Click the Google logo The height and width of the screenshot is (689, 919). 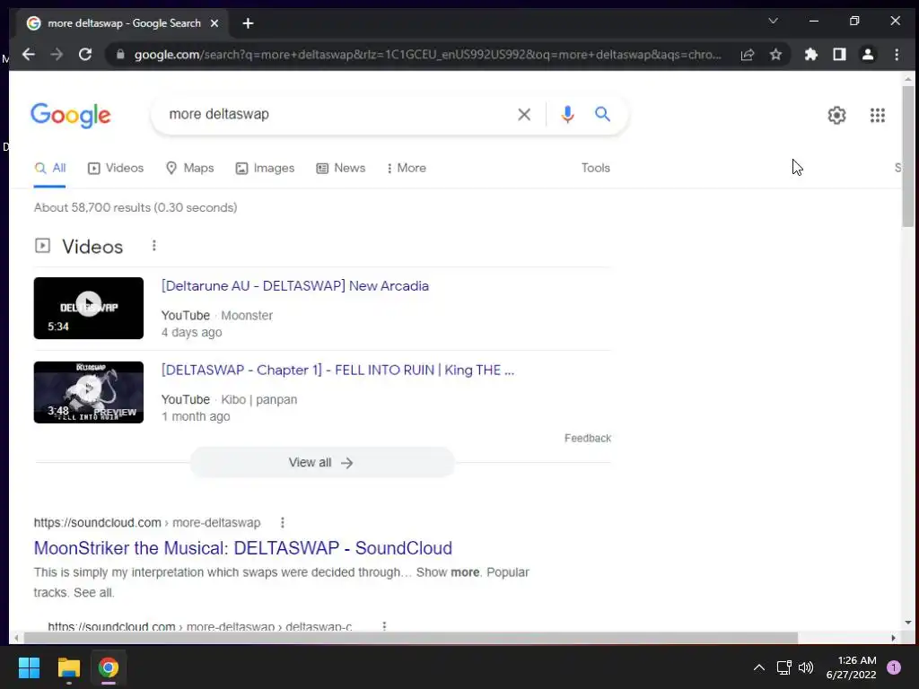(x=70, y=116)
